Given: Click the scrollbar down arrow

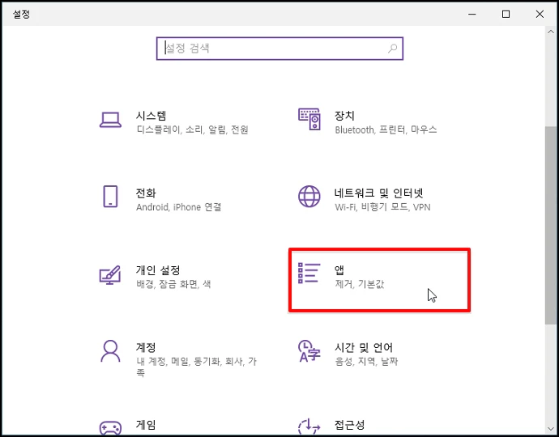Looking at the screenshot, I should (x=551, y=428).
